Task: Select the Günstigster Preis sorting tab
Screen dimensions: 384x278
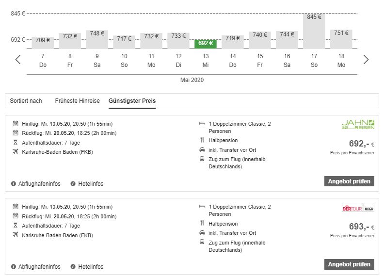Action: 132,101
